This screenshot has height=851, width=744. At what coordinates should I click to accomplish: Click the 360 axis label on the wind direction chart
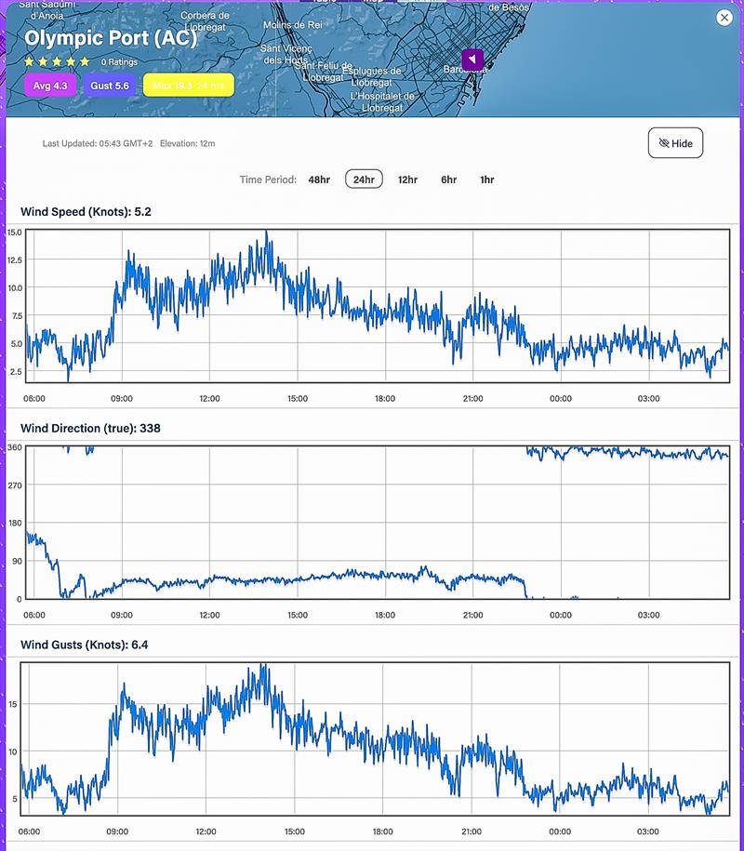click(15, 447)
